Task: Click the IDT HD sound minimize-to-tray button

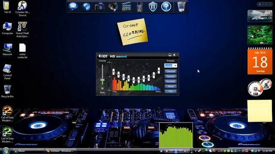Action: coord(170,55)
